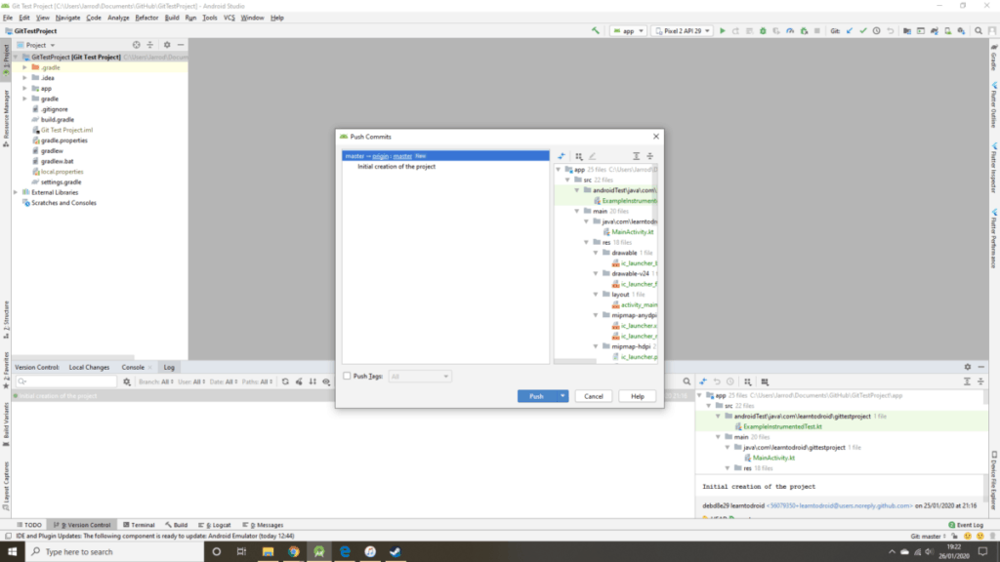Open the VCS menu
Viewport: 1000px width, 562px height.
click(x=229, y=18)
